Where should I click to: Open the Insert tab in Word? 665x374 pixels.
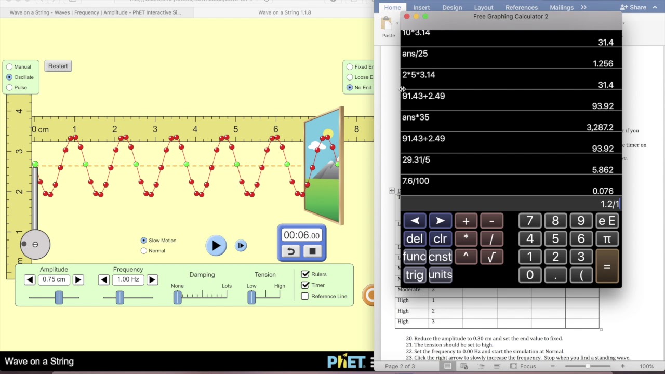coord(421,7)
